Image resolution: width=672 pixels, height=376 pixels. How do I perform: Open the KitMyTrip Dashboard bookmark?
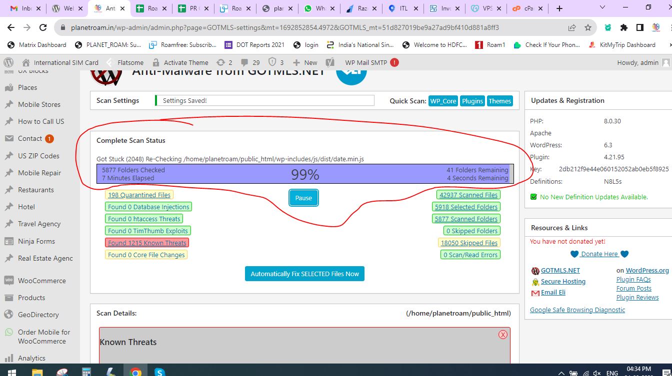(621, 45)
